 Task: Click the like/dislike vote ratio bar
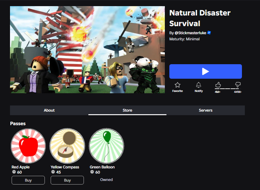(228, 89)
